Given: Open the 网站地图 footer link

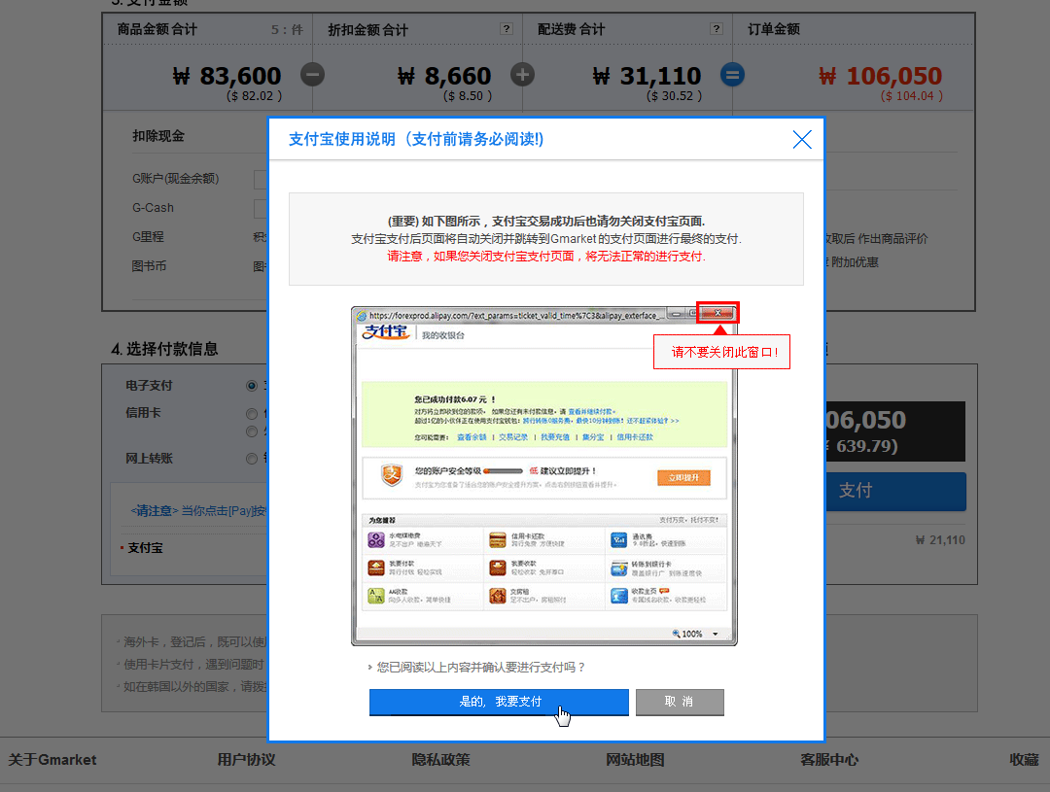Looking at the screenshot, I should click(635, 760).
